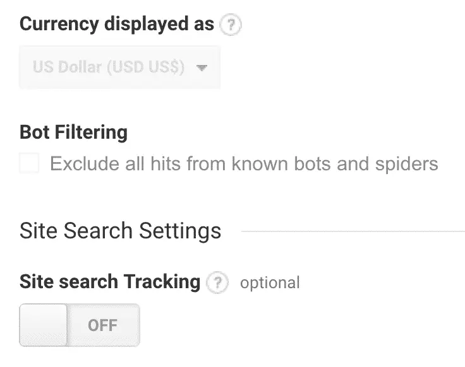Click the word 'Currency' in top label

[59, 24]
